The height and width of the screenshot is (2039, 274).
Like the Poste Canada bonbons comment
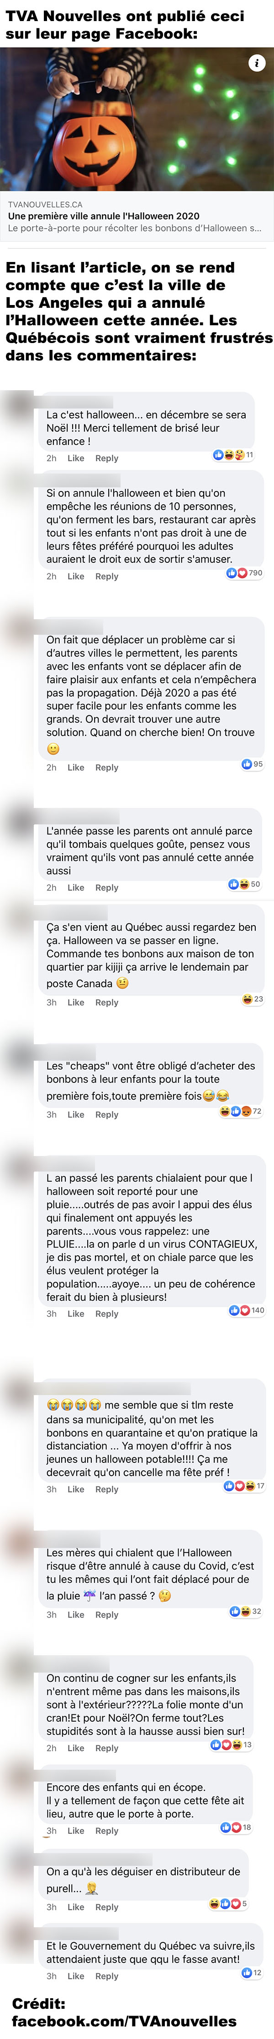[76, 1002]
